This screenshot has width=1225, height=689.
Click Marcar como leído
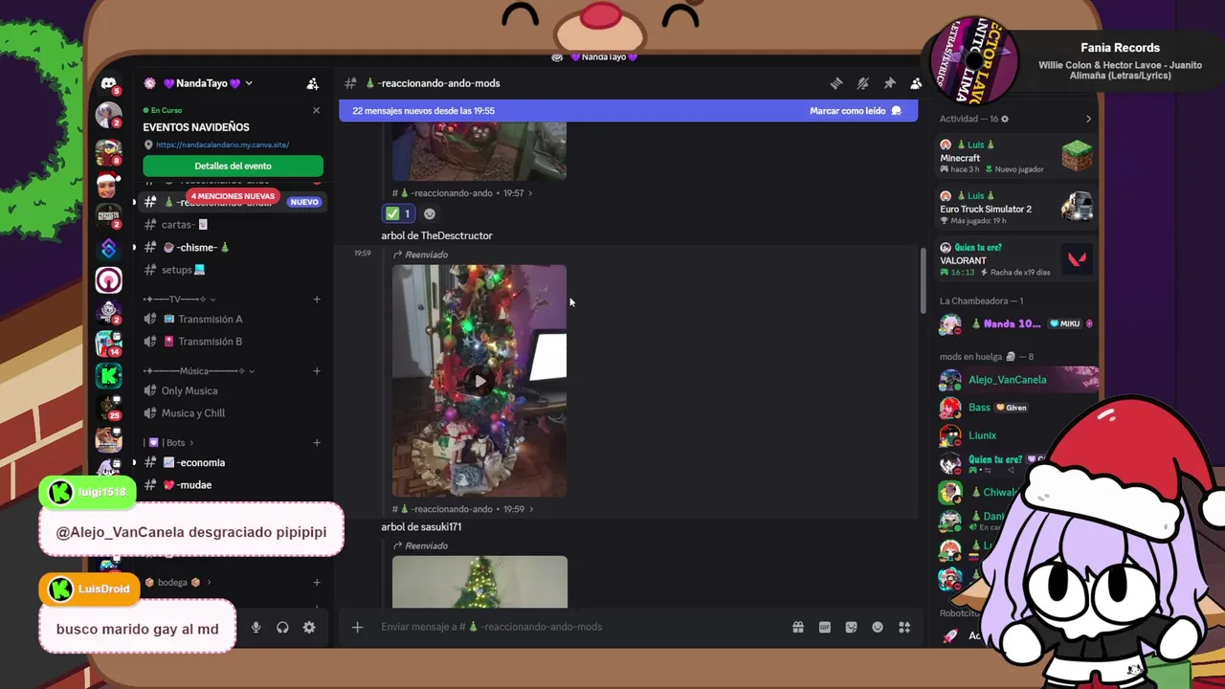tap(856, 111)
